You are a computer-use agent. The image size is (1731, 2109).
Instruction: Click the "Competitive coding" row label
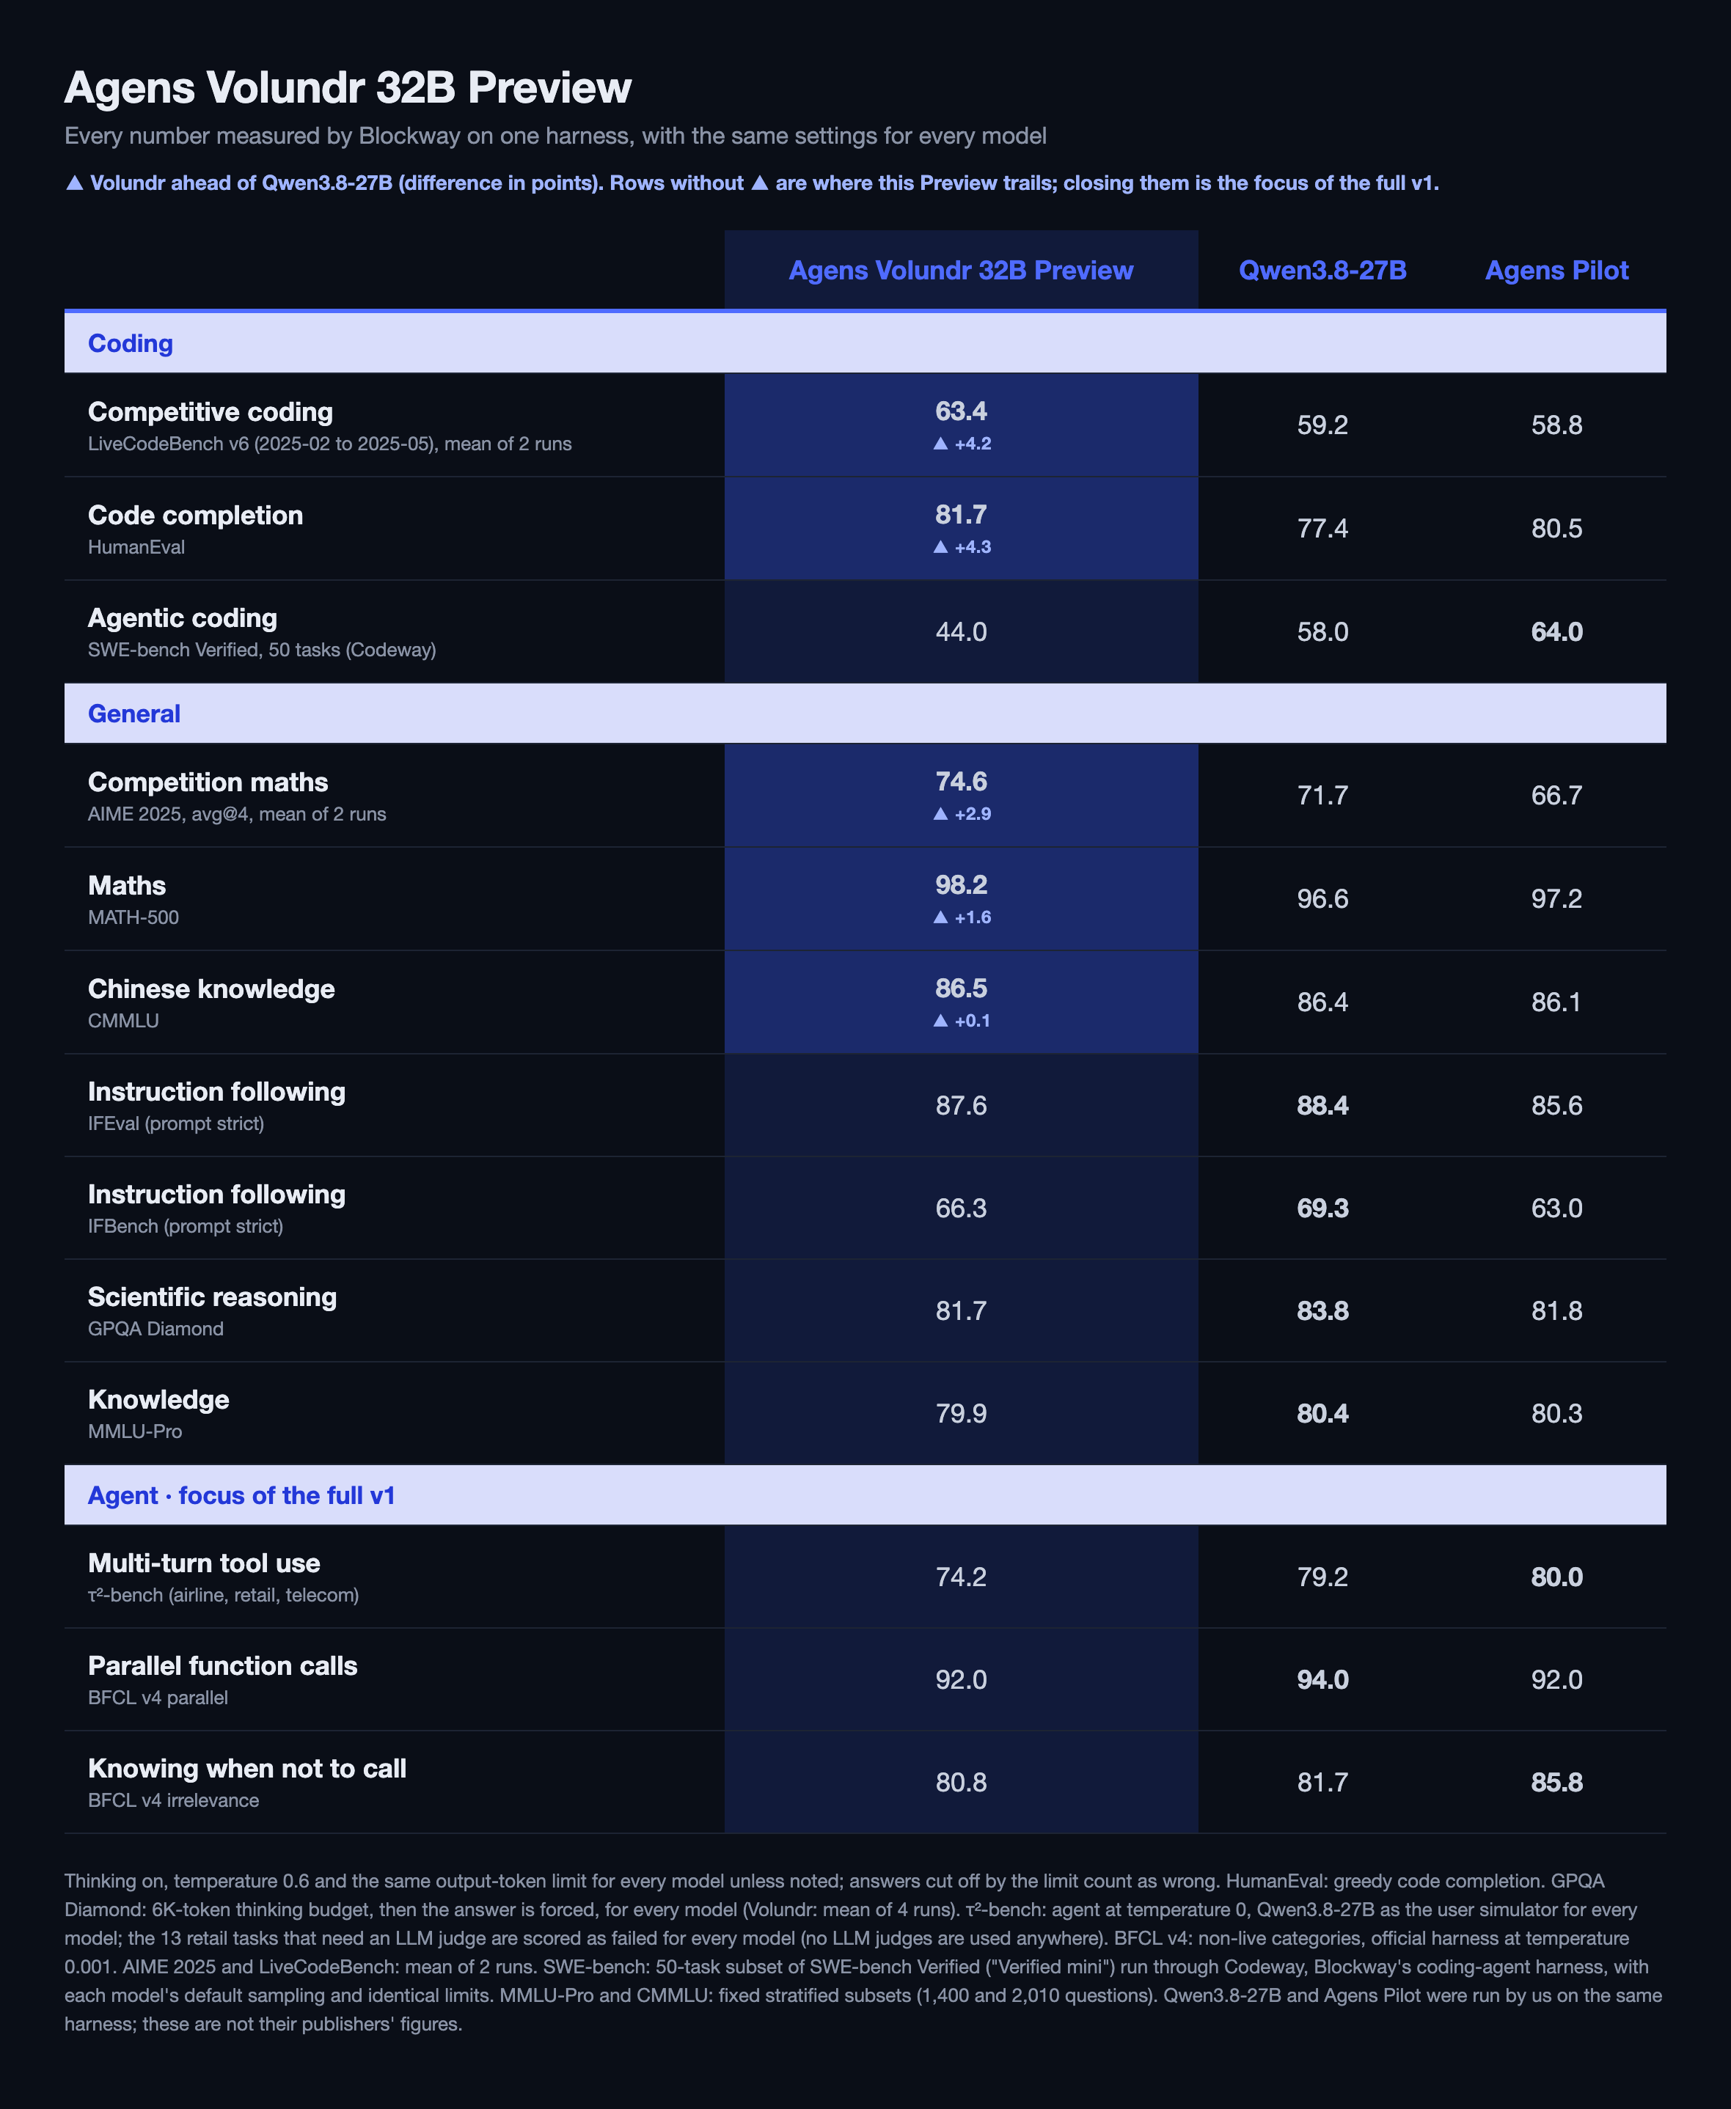[211, 411]
